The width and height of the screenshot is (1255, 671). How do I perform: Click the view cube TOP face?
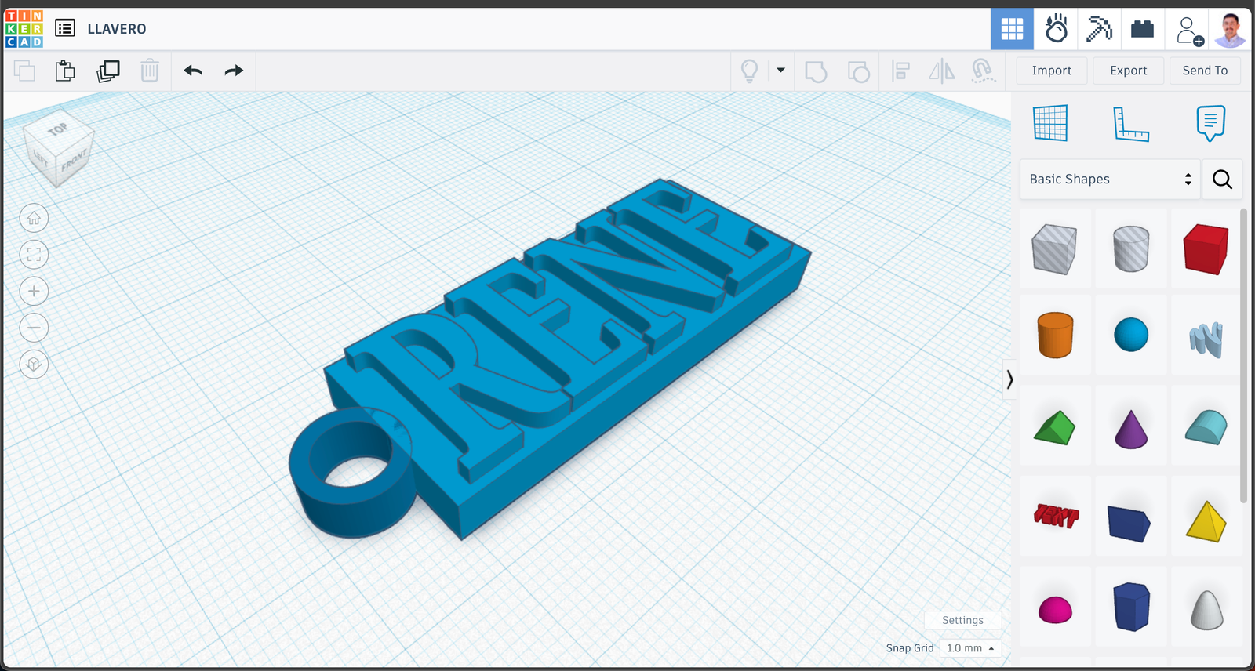pos(57,129)
